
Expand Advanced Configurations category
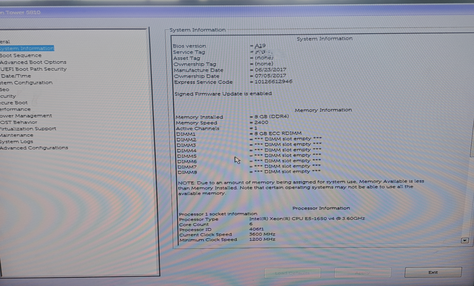tap(34, 148)
